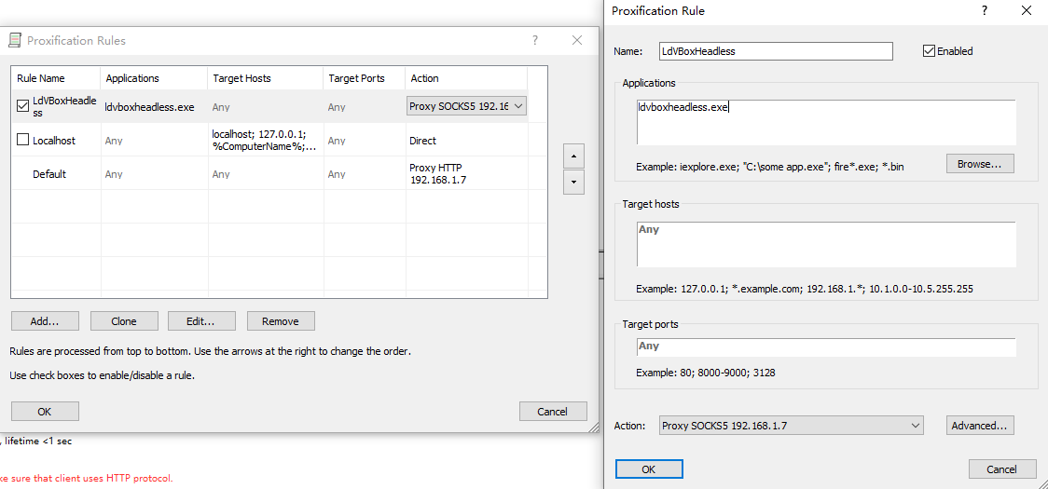
Task: Click the help question mark in Proxification Rule dialog
Action: (984, 10)
